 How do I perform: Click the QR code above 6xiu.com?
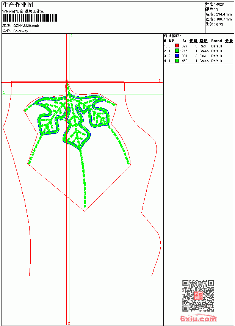pos(198,296)
